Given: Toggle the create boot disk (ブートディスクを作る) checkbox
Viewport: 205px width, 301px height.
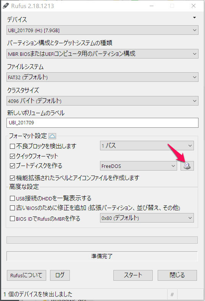Looking at the screenshot, I should pos(13,166).
